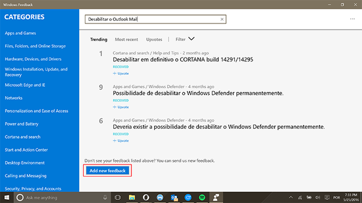Image resolution: width=362 pixels, height=203 pixels.
Task: Upvote the 'Deveria existir a possibilidade' feedback
Action: pyautogui.click(x=121, y=141)
